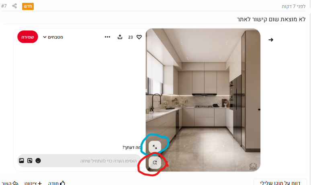Click the orange חדש badge
This screenshot has height=185, width=311.
click(28, 6)
